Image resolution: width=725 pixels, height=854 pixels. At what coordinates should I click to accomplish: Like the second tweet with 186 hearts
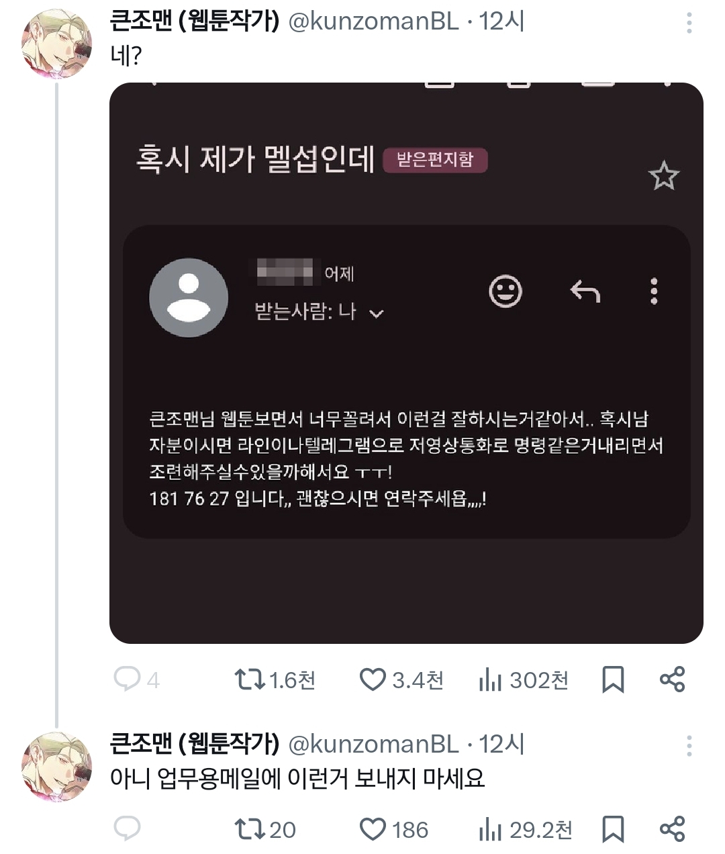373,829
